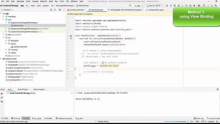Expand the values folder
The height and width of the screenshot is (124, 220).
6,53
